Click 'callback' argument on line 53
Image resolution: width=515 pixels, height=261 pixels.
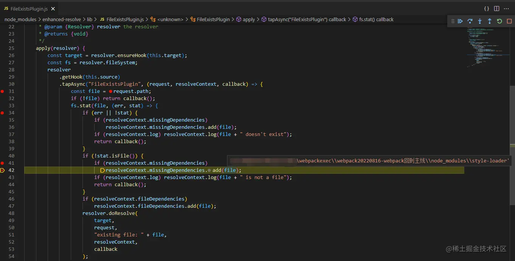click(x=106, y=249)
